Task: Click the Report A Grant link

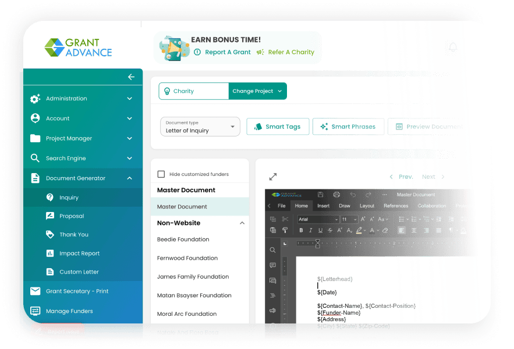Action: 222,52
